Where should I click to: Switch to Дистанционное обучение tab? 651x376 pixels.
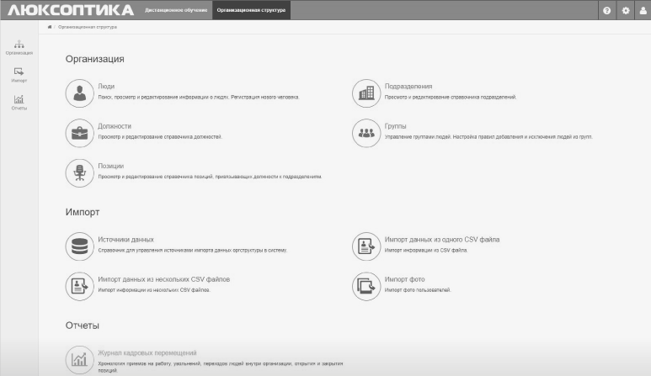pyautogui.click(x=176, y=10)
